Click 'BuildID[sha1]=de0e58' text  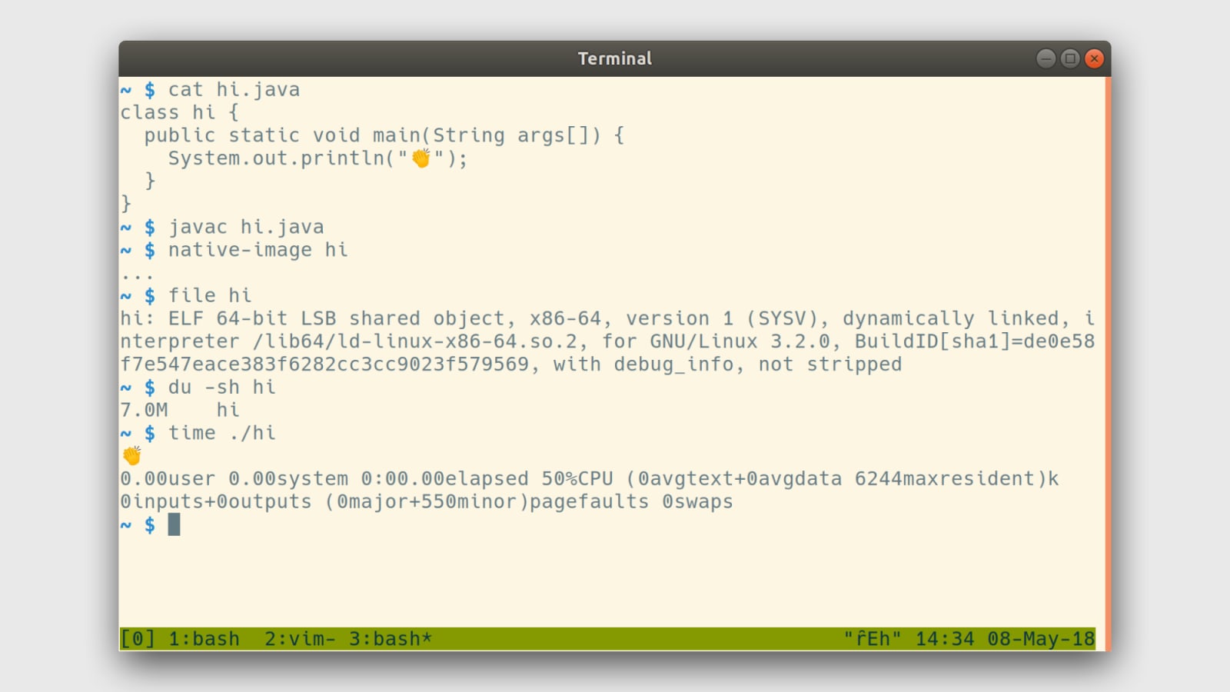[975, 341]
